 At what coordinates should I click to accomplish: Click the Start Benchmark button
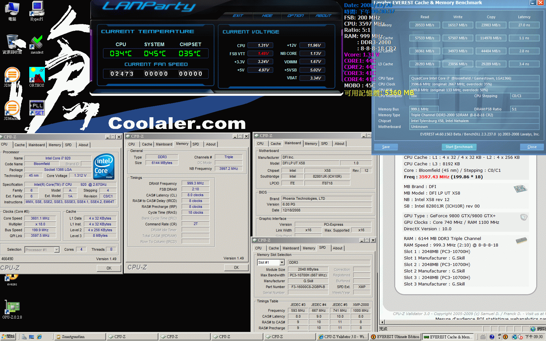pos(459,147)
